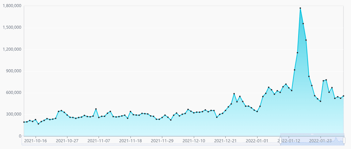Click the 600,000 y-axis label

[14, 93]
